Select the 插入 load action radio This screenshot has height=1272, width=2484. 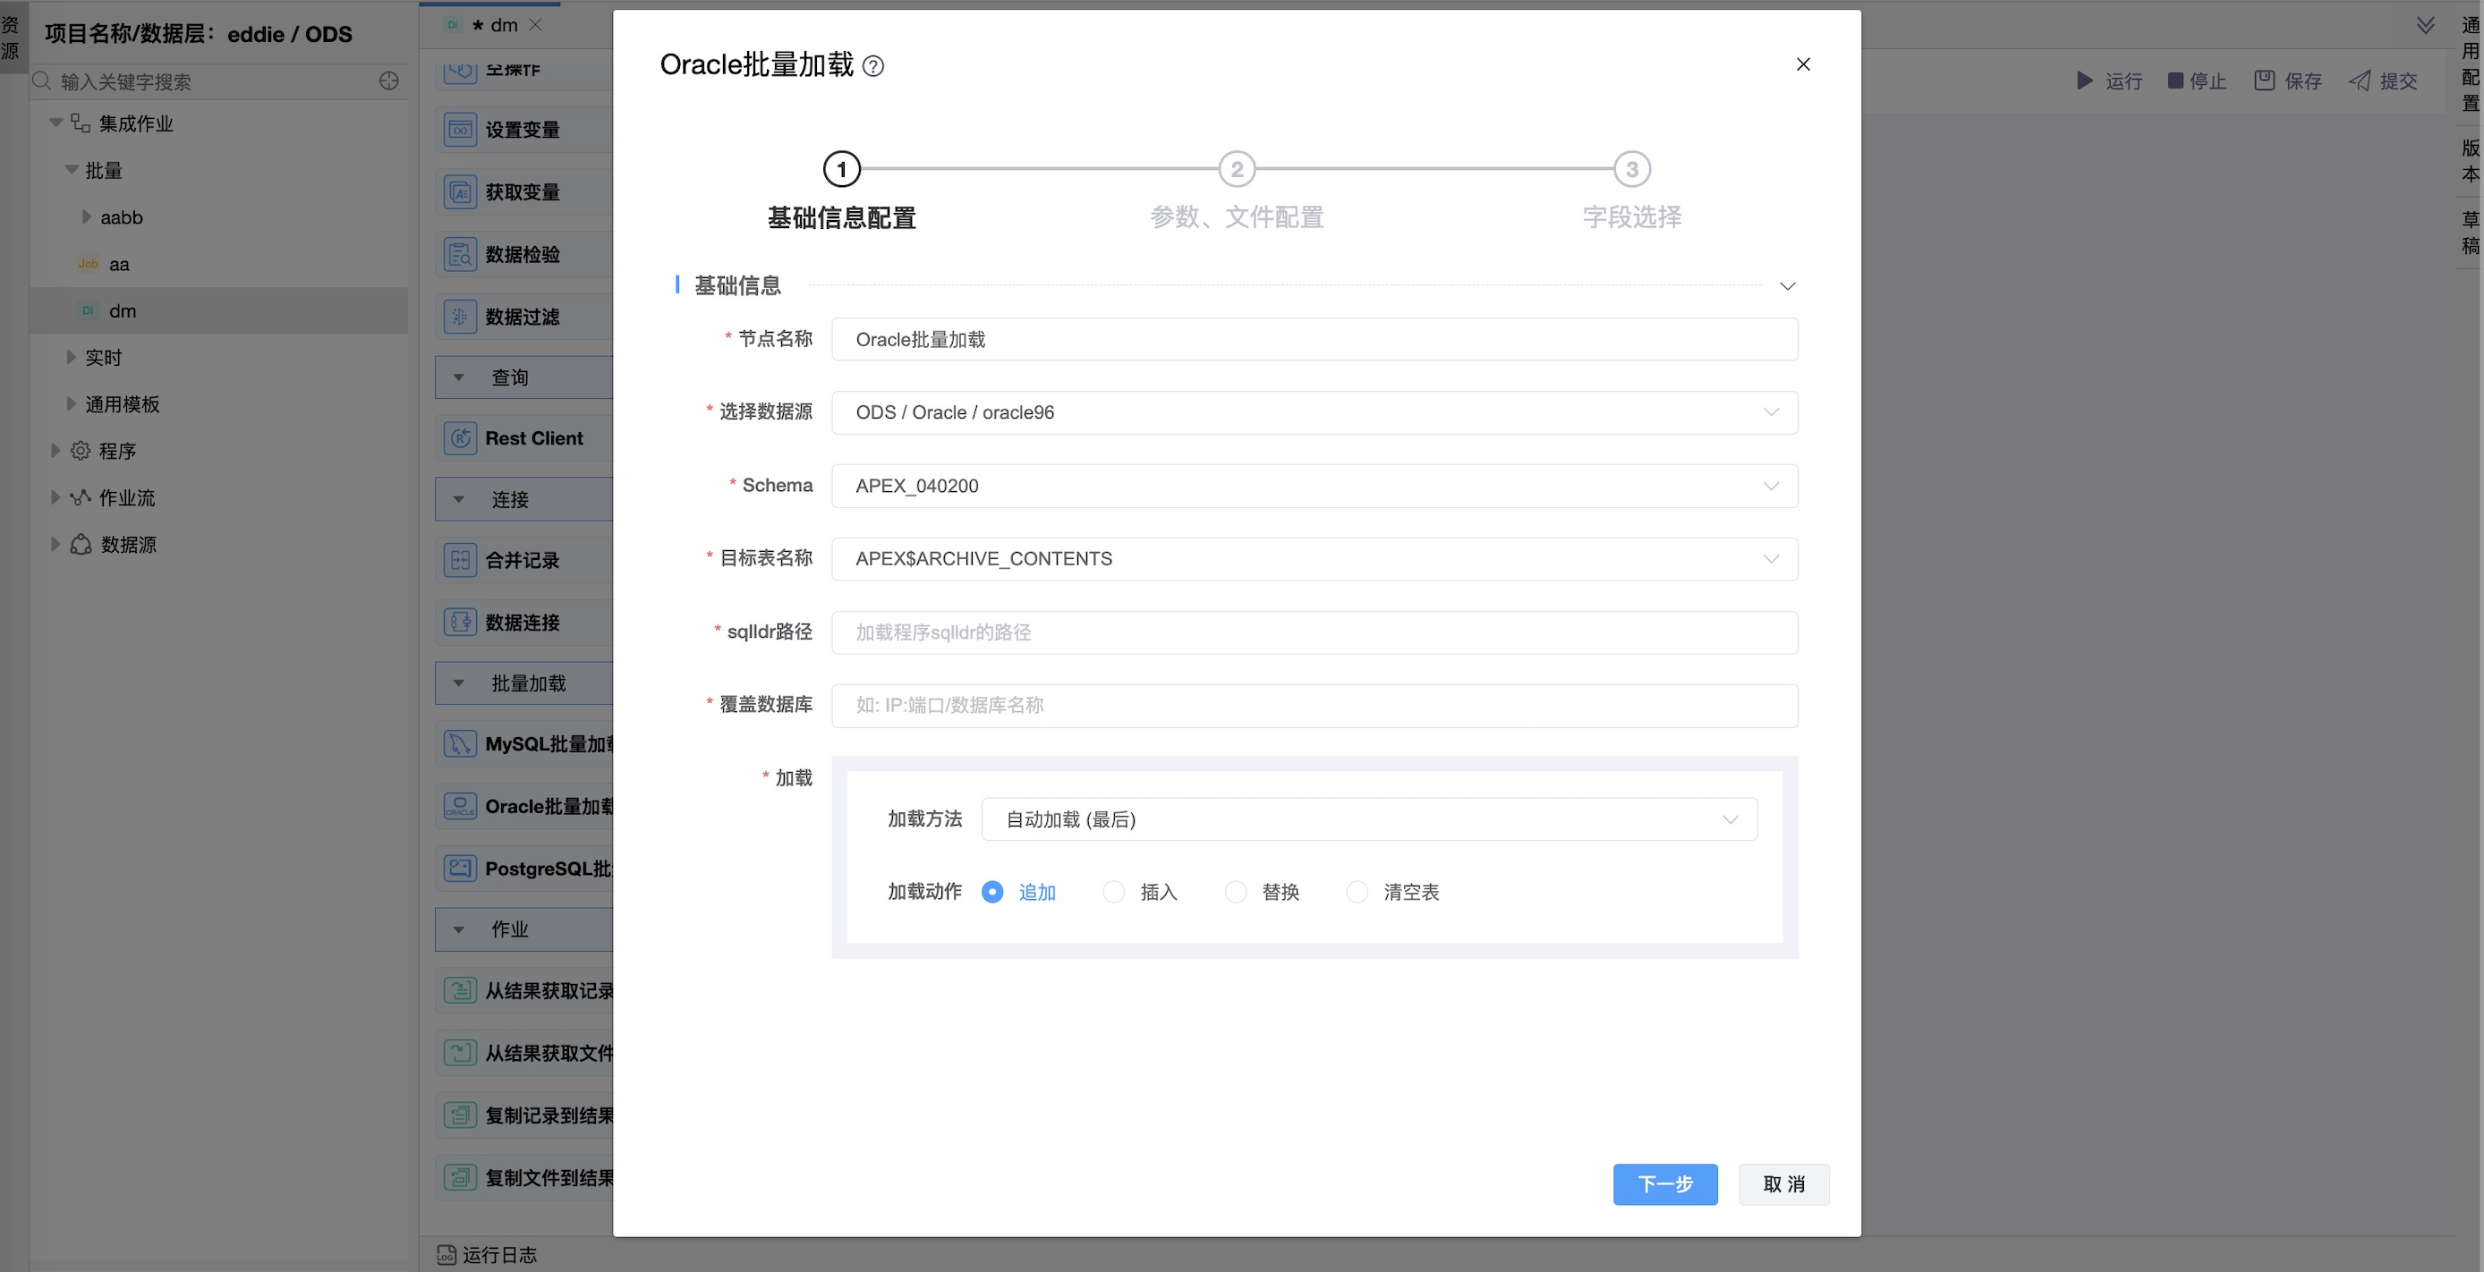1114,893
